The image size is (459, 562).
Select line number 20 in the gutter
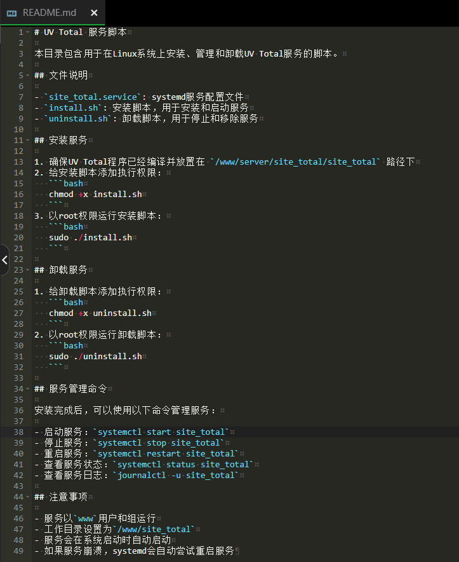click(x=18, y=238)
